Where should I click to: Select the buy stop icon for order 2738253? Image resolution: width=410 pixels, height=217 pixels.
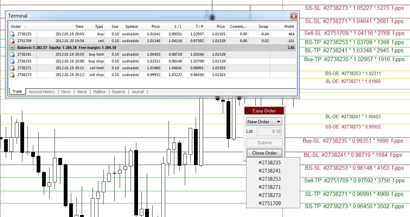(12, 61)
